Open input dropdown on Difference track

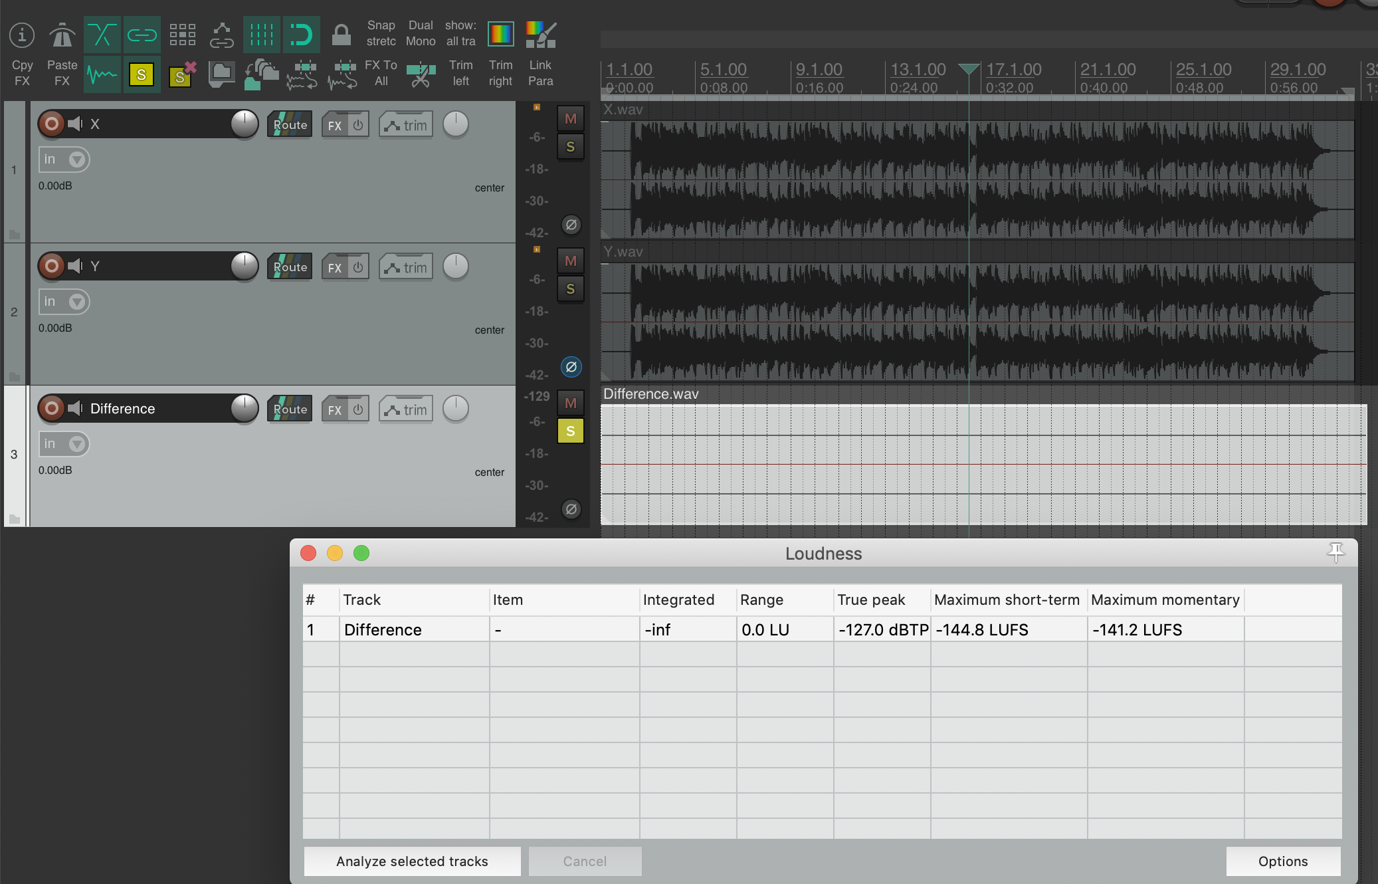pyautogui.click(x=64, y=444)
